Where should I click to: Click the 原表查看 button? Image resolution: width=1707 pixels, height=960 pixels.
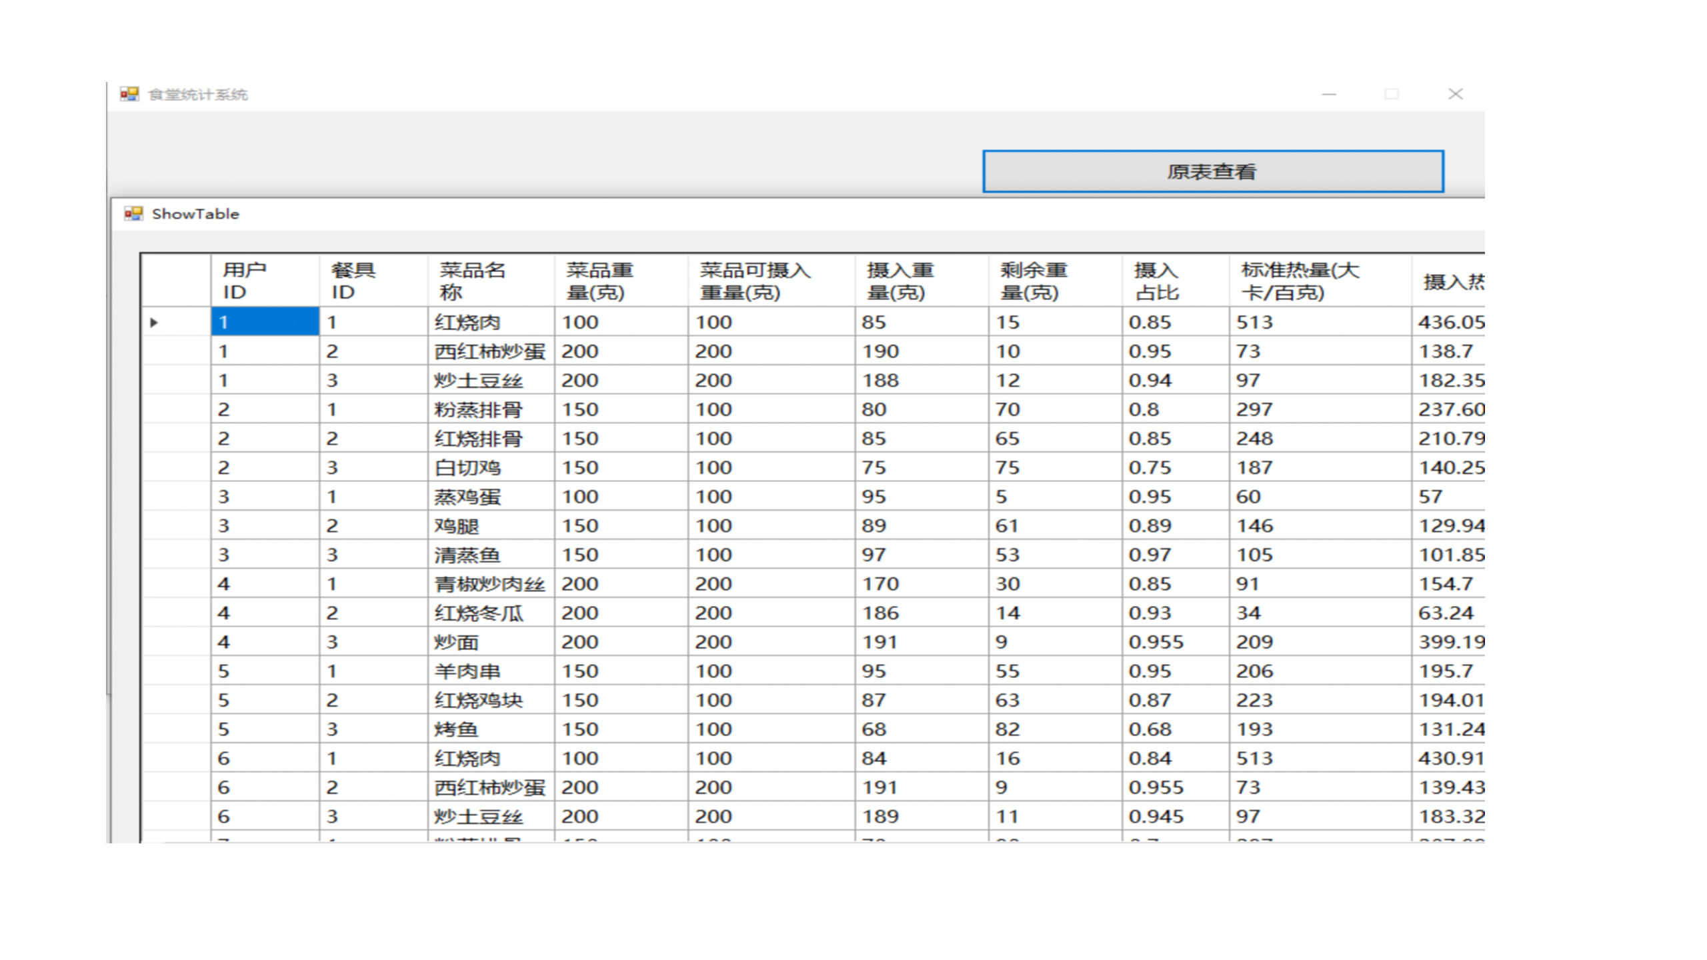pyautogui.click(x=1212, y=171)
